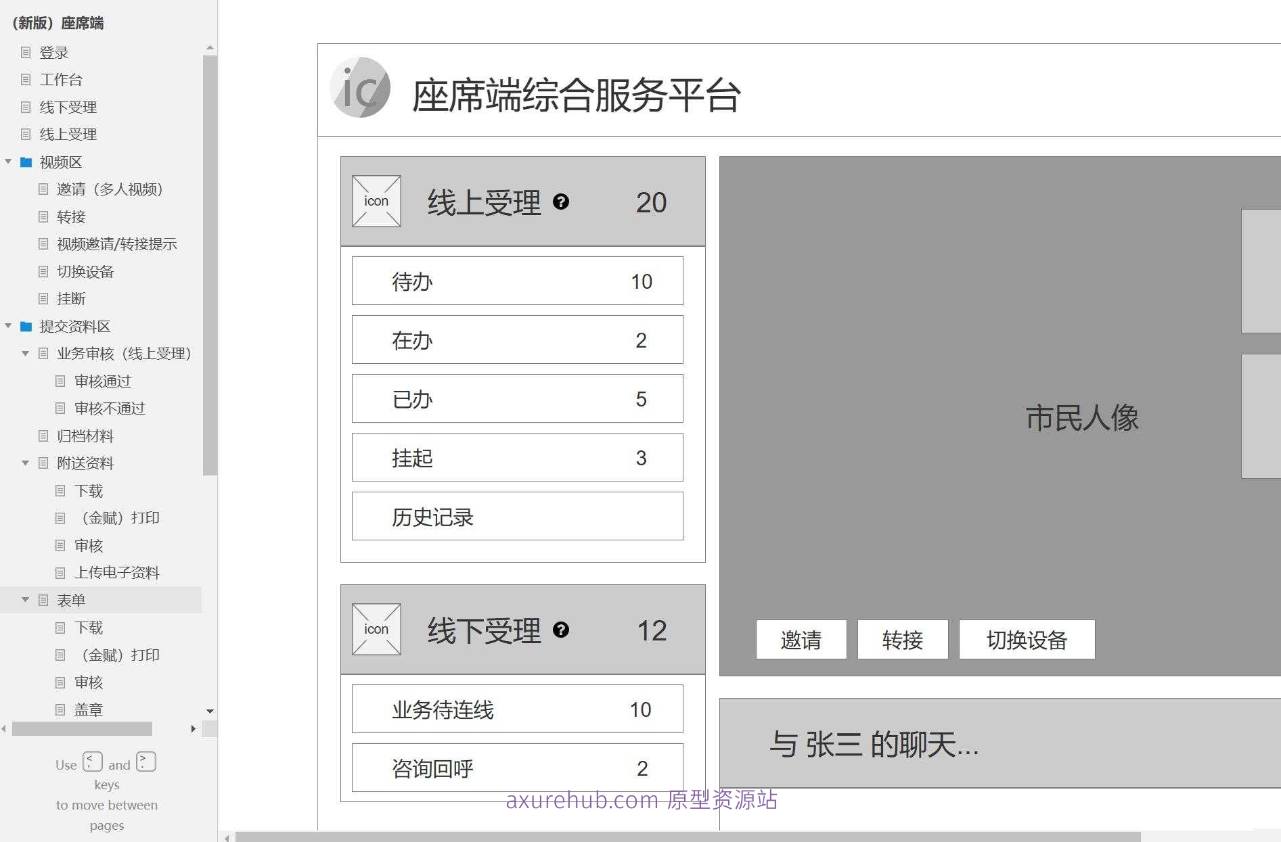1281x842 pixels.
Task: Click the page icon beside 挂断
Action: [x=43, y=298]
